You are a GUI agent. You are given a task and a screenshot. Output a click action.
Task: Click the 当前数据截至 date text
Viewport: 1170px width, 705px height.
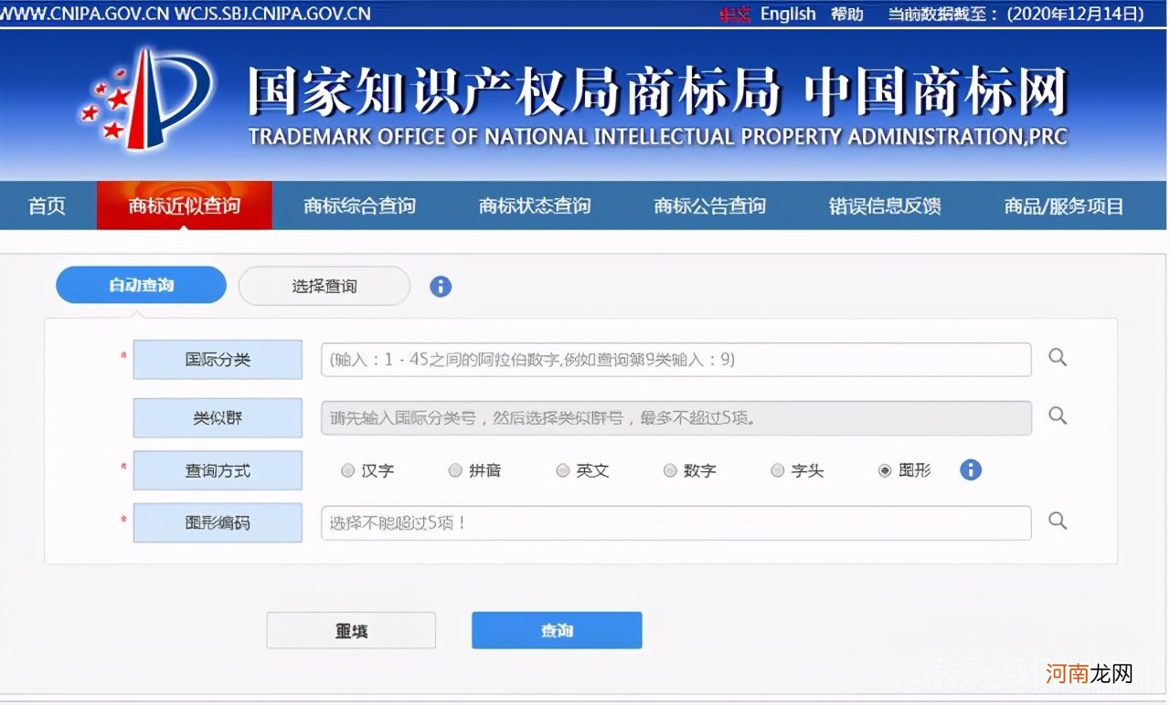tap(1016, 14)
